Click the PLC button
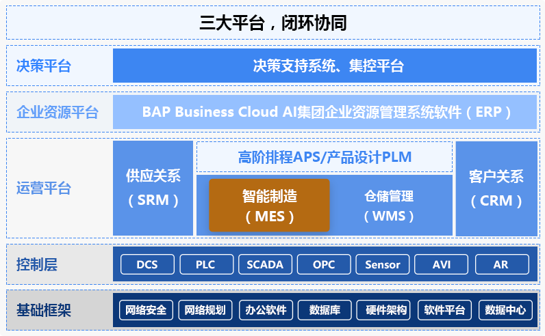Viewport: 545px width, 336px height. (x=207, y=264)
